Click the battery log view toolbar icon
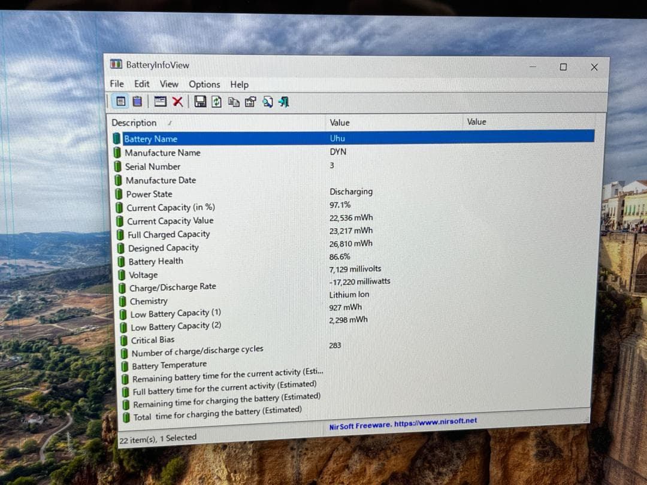The image size is (647, 485). click(x=137, y=101)
